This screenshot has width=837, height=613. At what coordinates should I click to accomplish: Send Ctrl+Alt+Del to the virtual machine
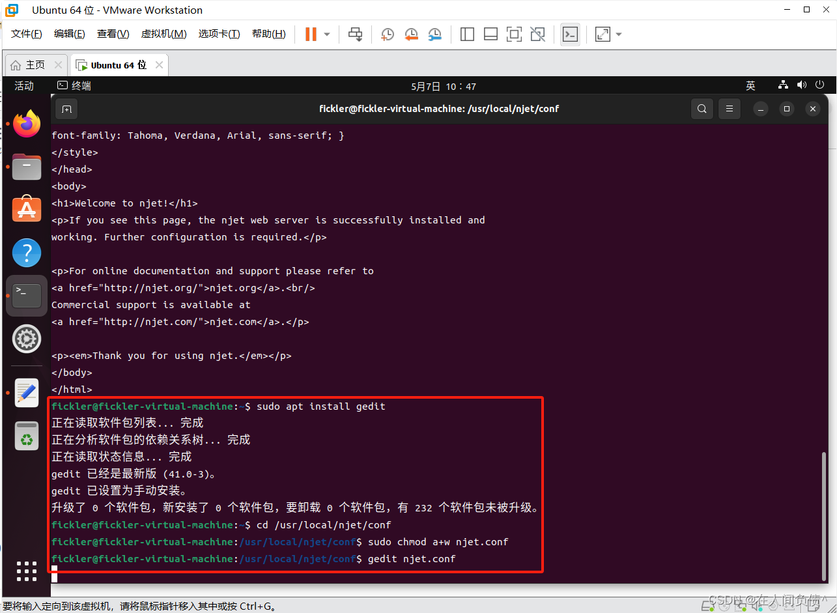point(355,34)
